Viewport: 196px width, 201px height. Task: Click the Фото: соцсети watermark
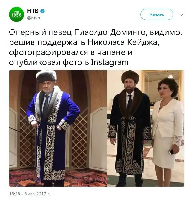coord(96,179)
